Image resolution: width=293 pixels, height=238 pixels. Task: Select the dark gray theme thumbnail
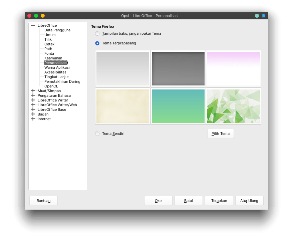pyautogui.click(x=178, y=69)
